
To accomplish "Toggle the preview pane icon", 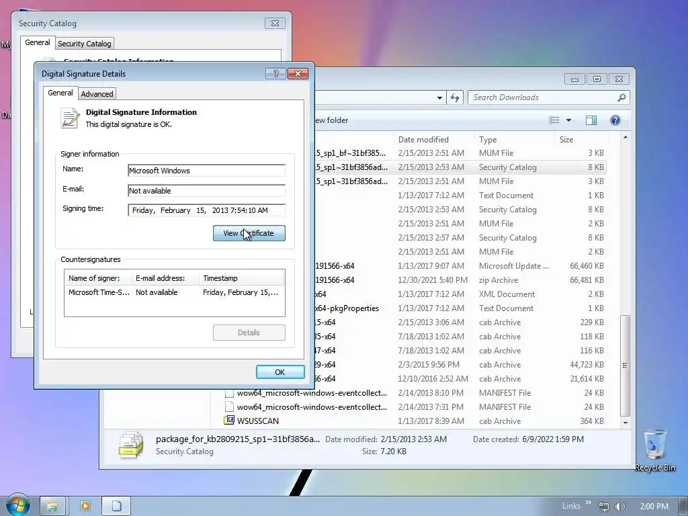I will 591,120.
